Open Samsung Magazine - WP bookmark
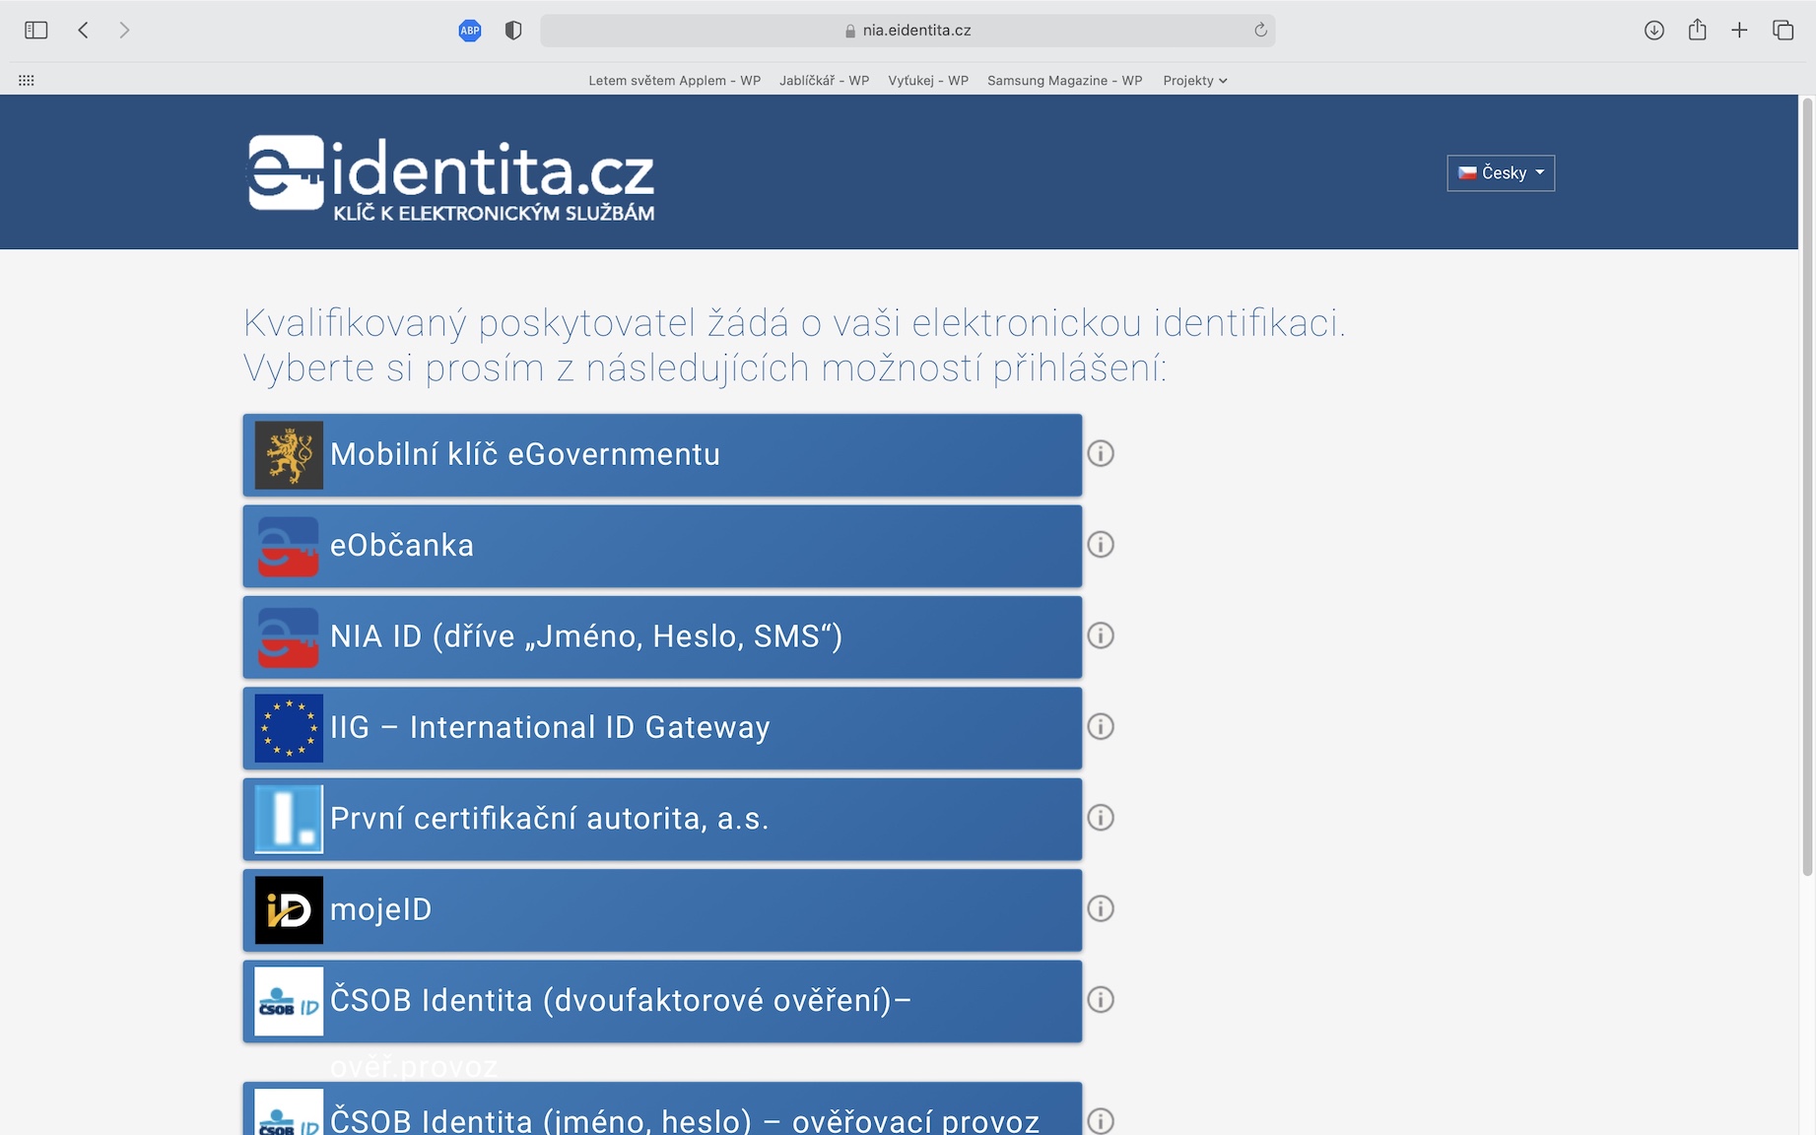The image size is (1816, 1135). point(1065,81)
